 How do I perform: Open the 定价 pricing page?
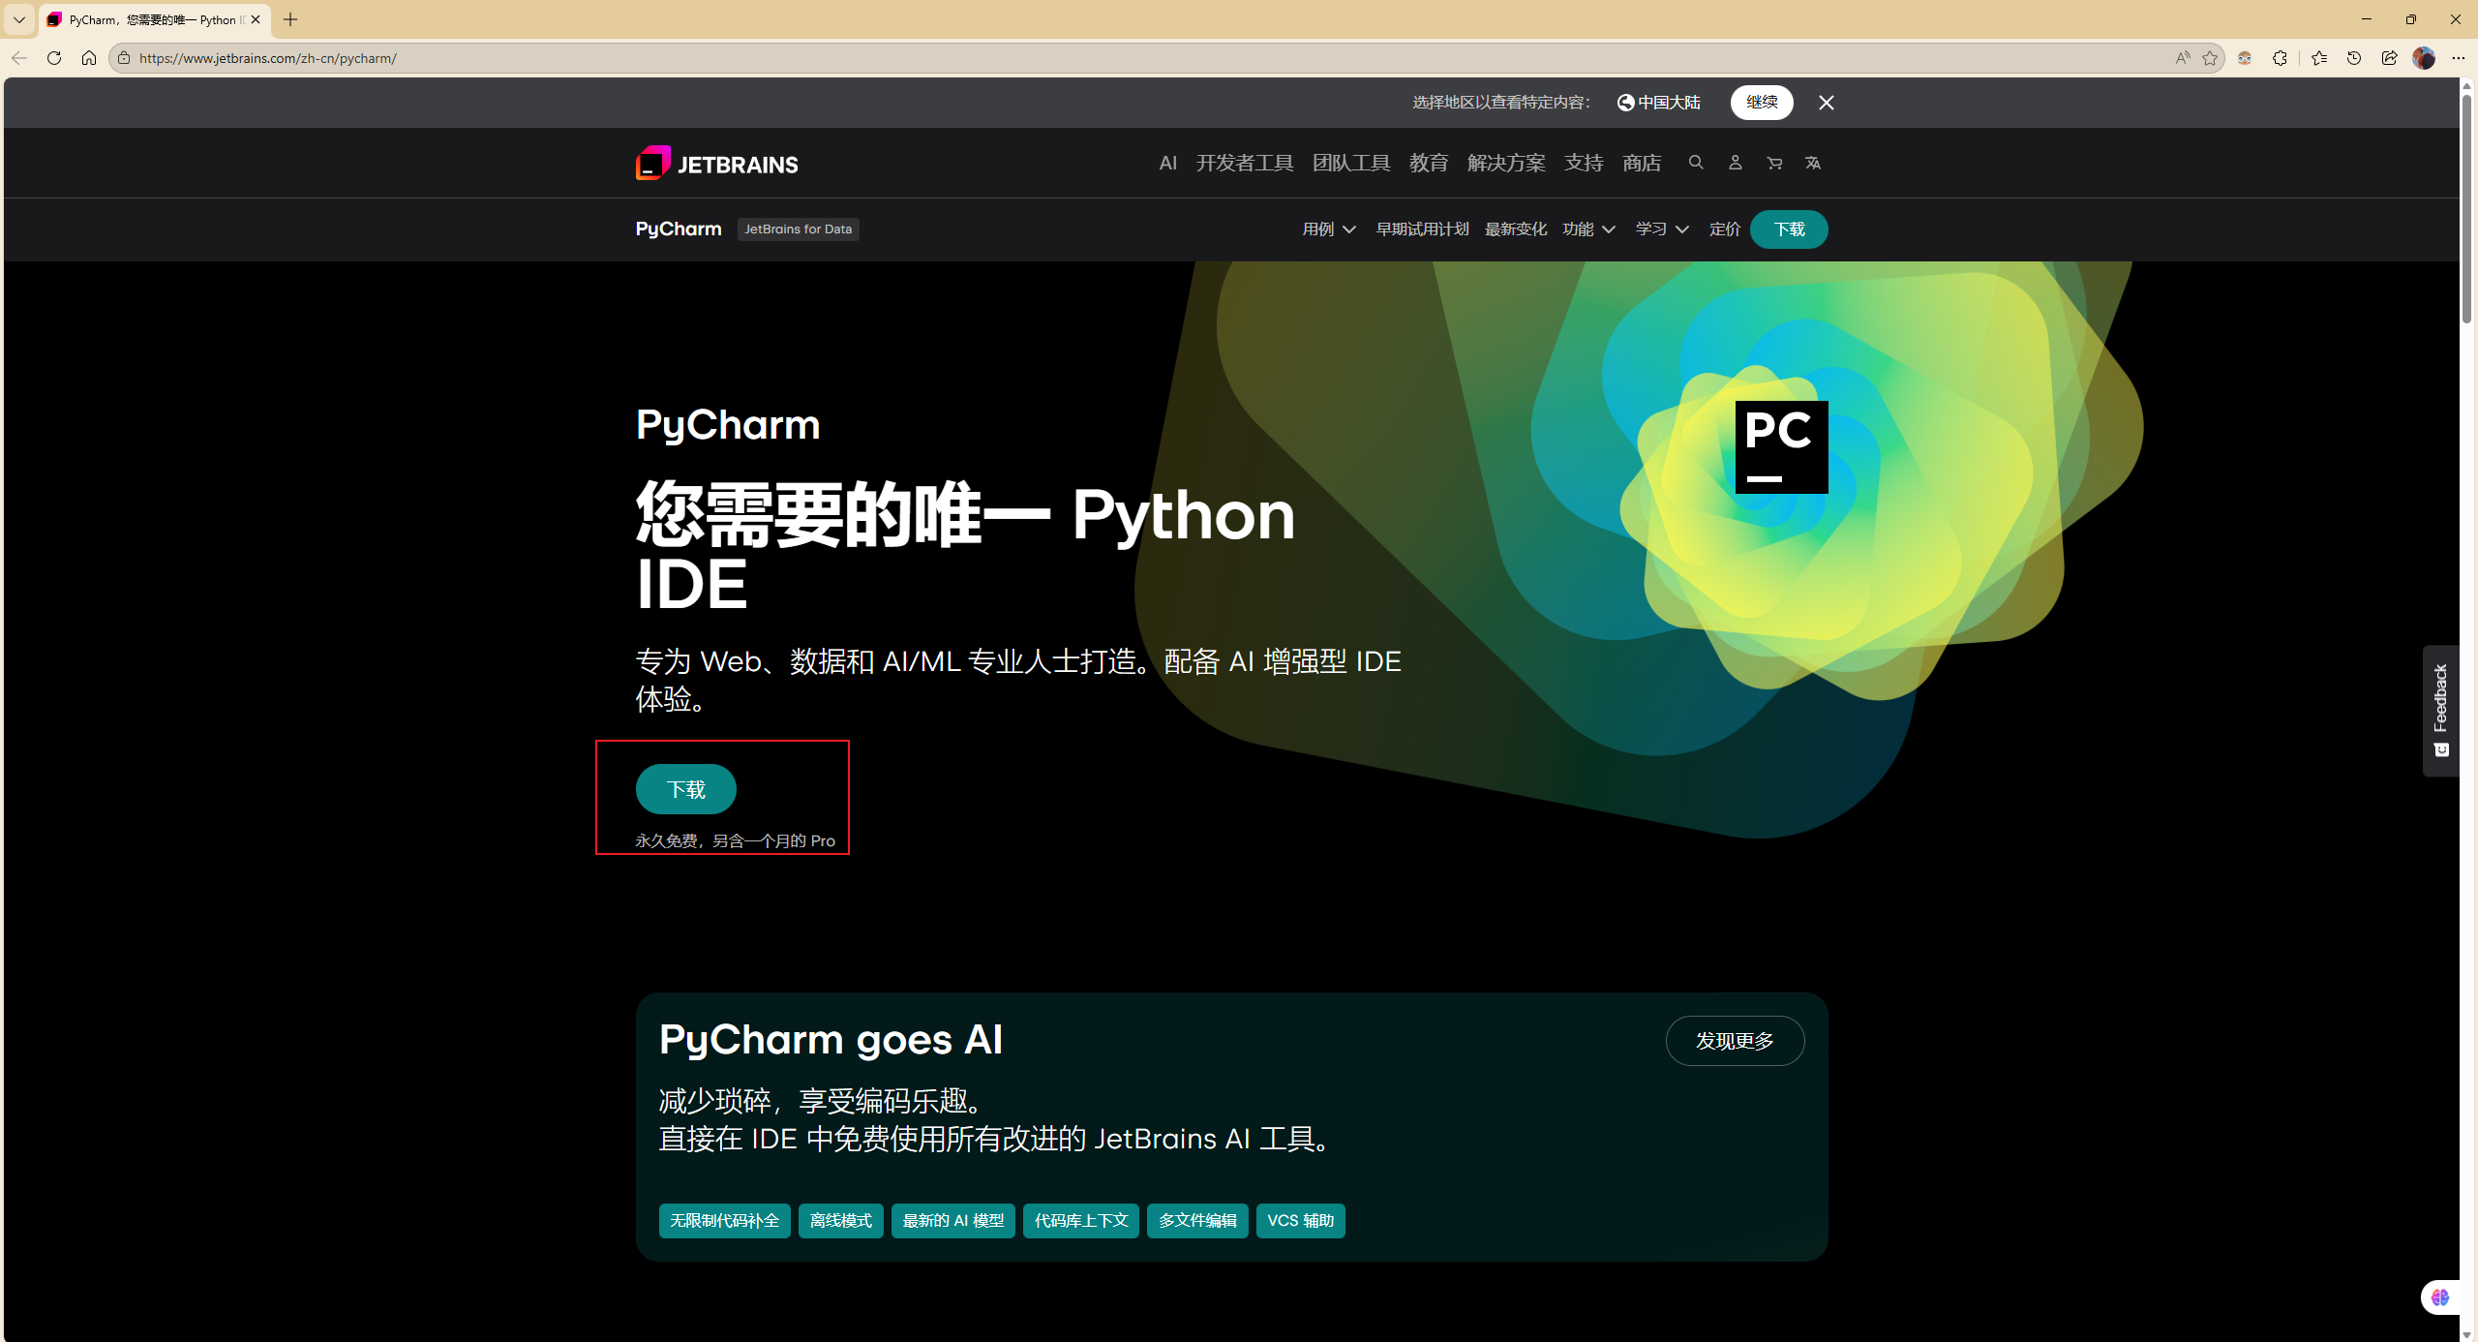[x=1724, y=229]
